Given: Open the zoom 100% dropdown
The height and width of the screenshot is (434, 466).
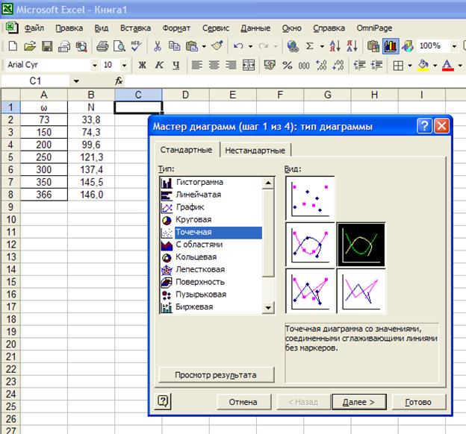Looking at the screenshot, I should (454, 46).
